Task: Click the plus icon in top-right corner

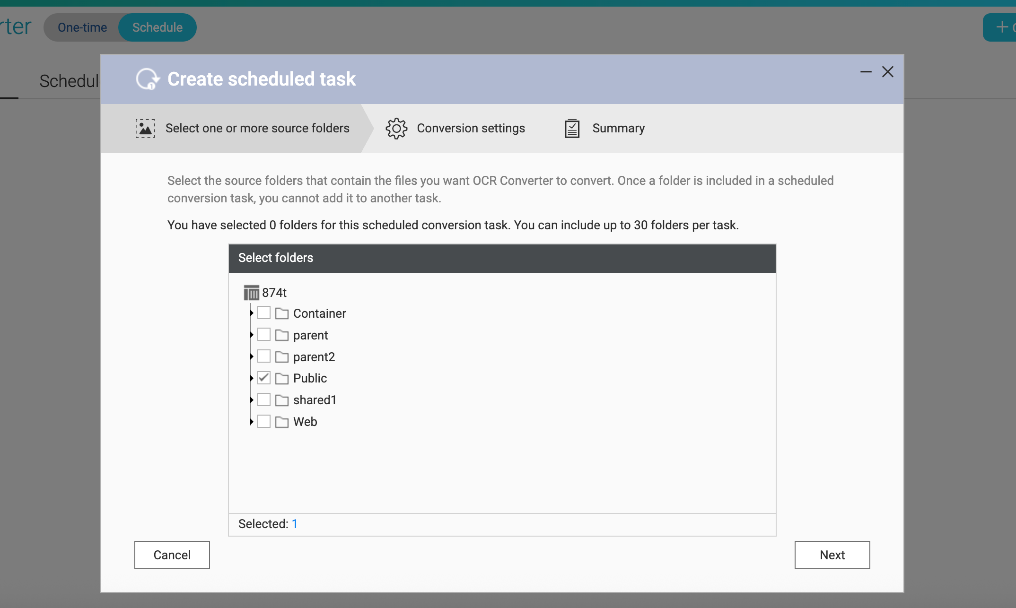Action: pyautogui.click(x=1002, y=27)
